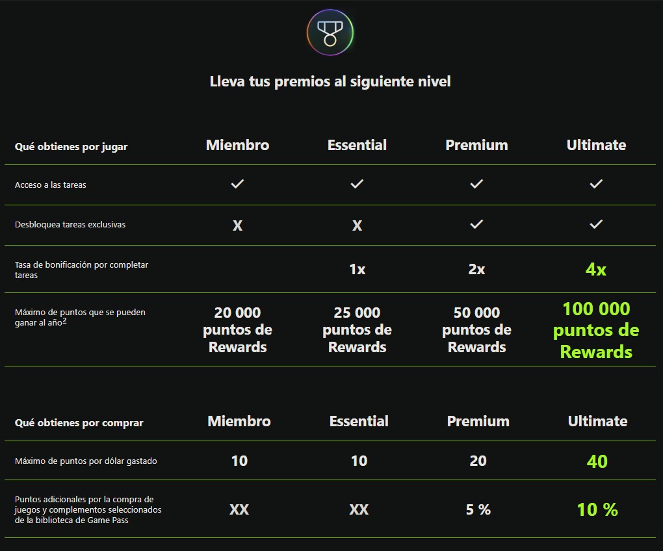The image size is (663, 551).
Task: Click the Essential checkmark for Acceso a las tareas
Action: pos(357,184)
